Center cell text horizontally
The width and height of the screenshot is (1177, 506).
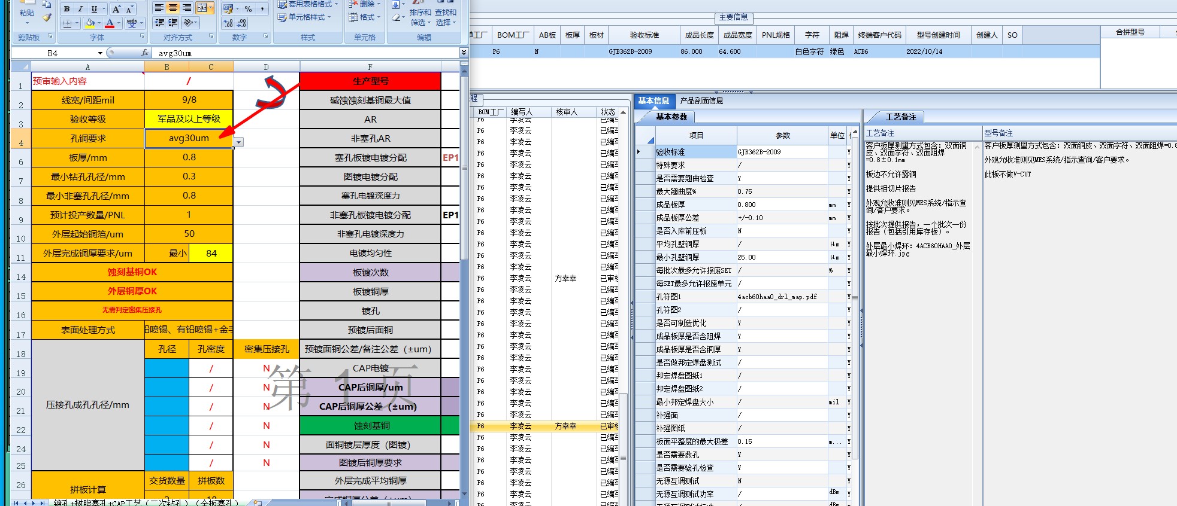pyautogui.click(x=173, y=8)
